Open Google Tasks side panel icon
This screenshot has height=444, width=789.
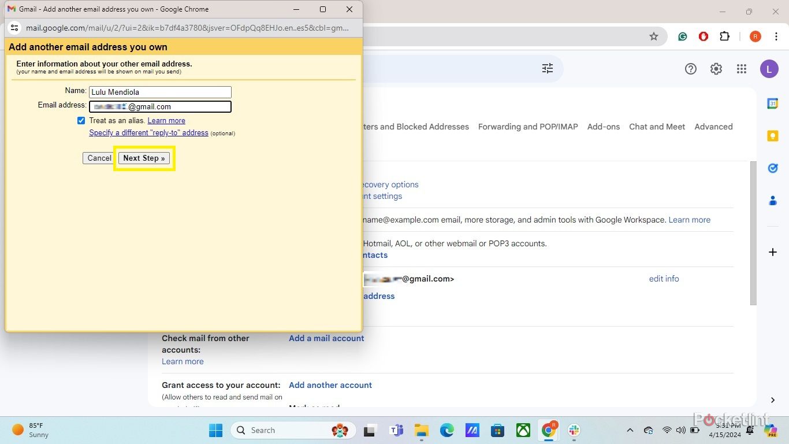click(773, 168)
